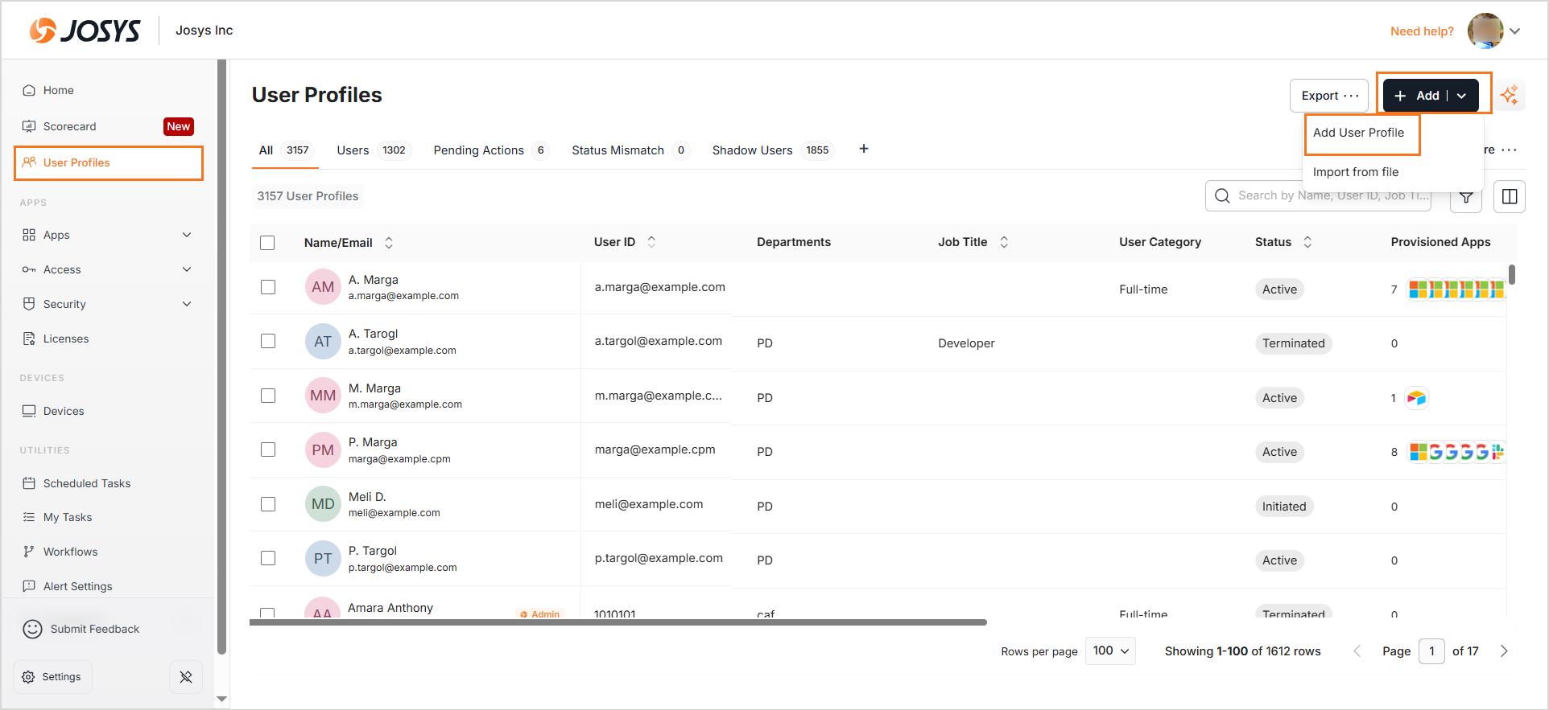Viewport: 1549px width, 710px height.
Task: Click the horizontal table scrollbar
Action: [x=618, y=622]
